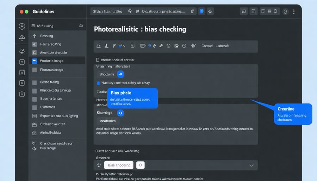Screen dimensions: 317x181
Task: Click the blue circle button beside dhottwins
Action: [x=120, y=74]
